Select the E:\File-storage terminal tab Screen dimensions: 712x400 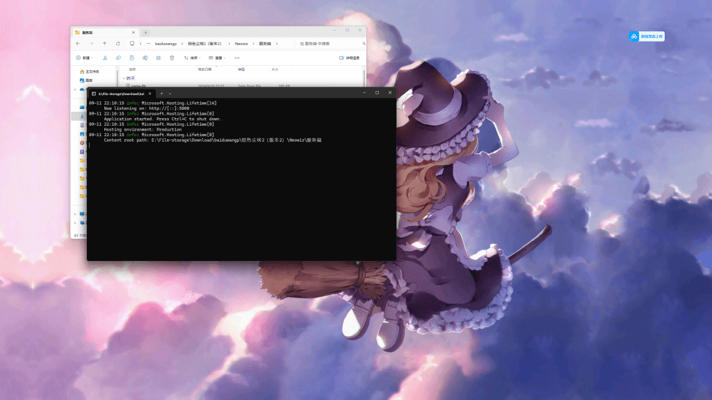pyautogui.click(x=120, y=93)
